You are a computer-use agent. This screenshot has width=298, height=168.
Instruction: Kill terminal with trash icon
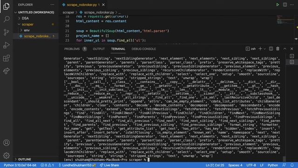click(x=278, y=49)
